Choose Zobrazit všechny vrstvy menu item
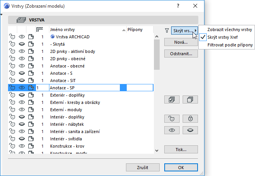This screenshot has width=255, height=176. click(229, 30)
